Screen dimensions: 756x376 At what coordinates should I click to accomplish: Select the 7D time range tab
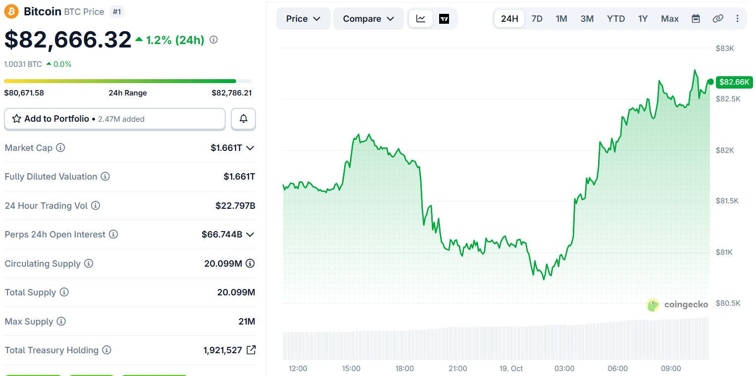(x=537, y=19)
